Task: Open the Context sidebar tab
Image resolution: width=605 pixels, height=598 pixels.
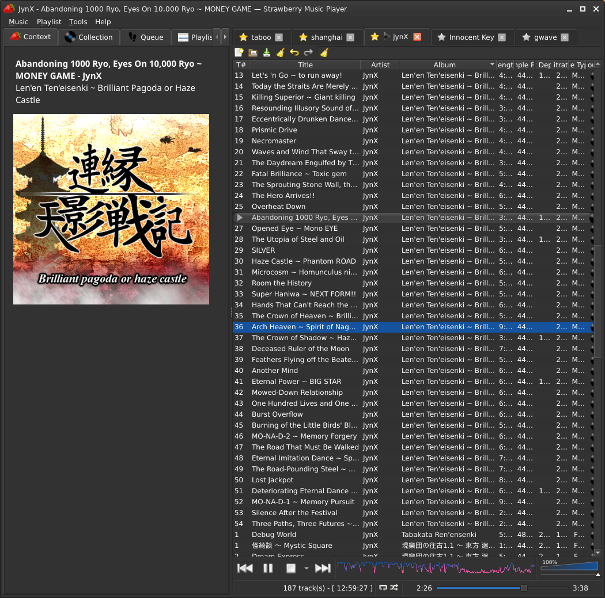Action: click(31, 37)
